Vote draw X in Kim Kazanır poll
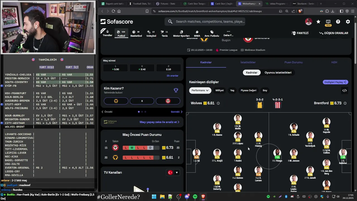357x201 pixels. 142,101
